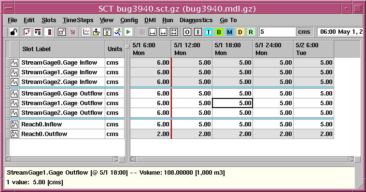Click the Reach0.Outflow slot icon
This screenshot has height=192, width=366.
tap(14, 134)
